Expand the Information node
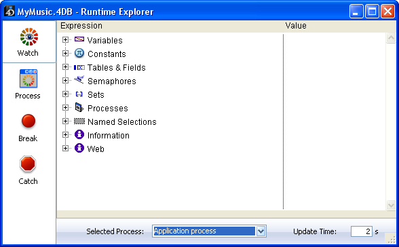Image resolution: width=399 pixels, height=247 pixels. [x=65, y=134]
